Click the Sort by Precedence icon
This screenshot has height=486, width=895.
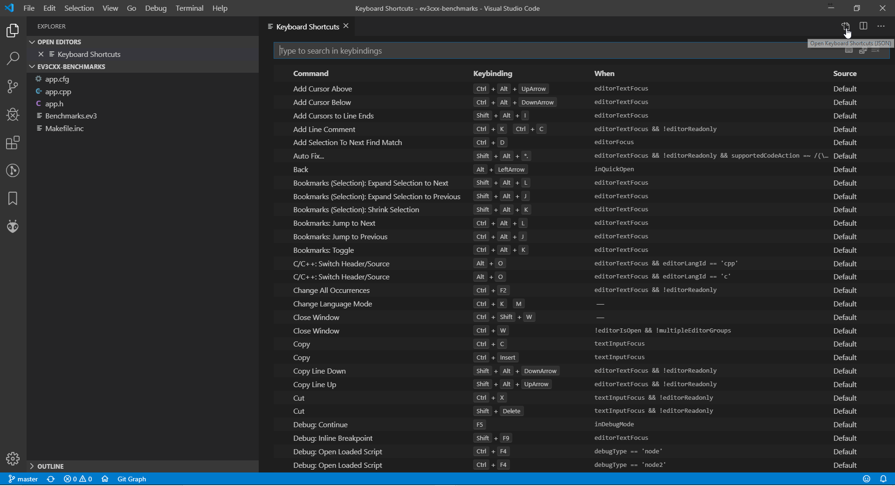coord(863,50)
